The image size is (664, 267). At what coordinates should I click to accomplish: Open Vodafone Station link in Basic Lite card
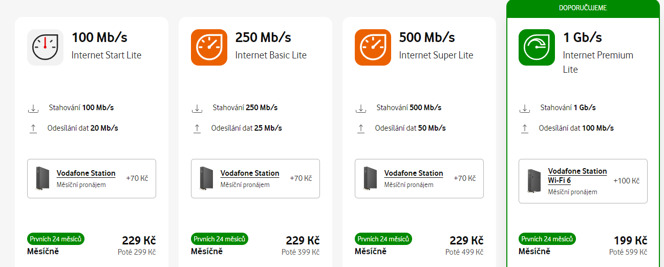250,173
